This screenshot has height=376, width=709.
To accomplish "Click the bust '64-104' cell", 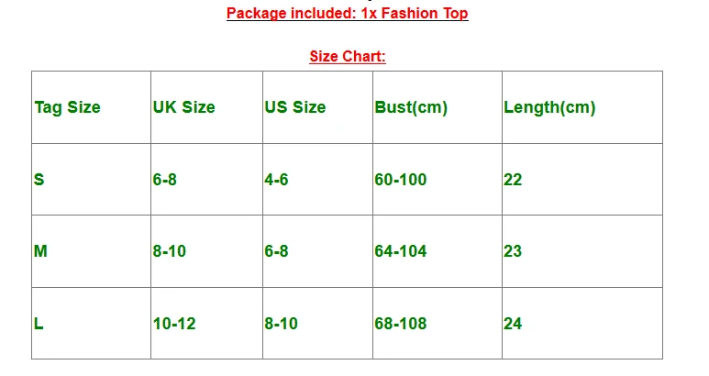I will [x=401, y=251].
